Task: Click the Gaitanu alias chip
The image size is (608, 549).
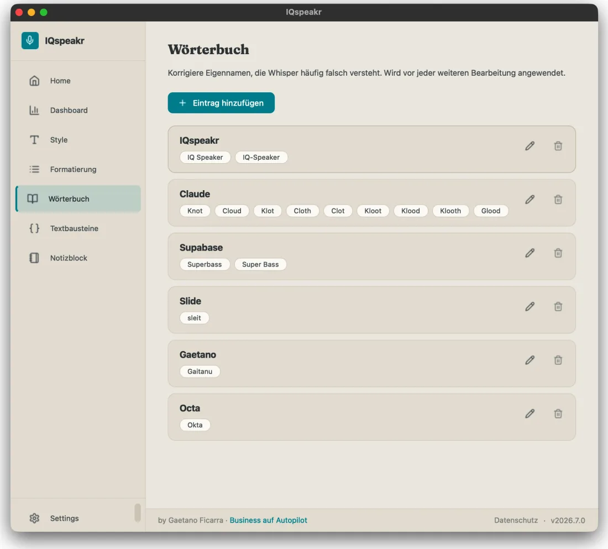Action: coord(200,372)
